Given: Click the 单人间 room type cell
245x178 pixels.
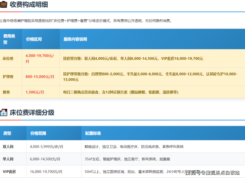Looking at the screenshot, I should click(x=8, y=159).
